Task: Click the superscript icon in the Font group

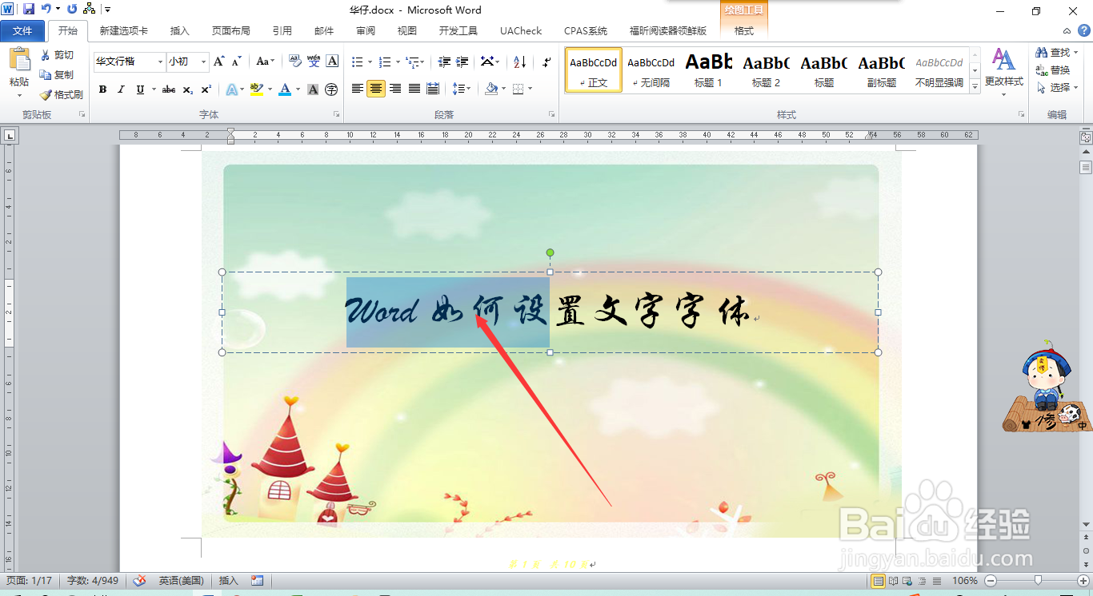Action: point(206,89)
